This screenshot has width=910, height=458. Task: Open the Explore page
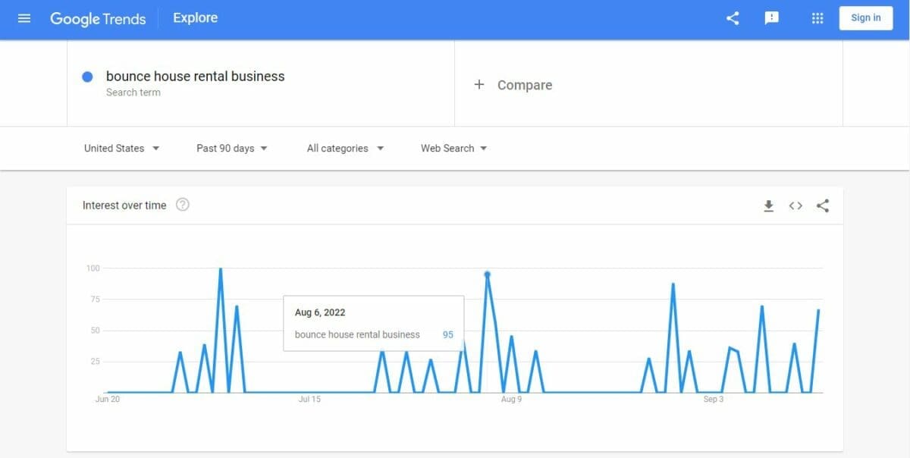click(x=195, y=17)
